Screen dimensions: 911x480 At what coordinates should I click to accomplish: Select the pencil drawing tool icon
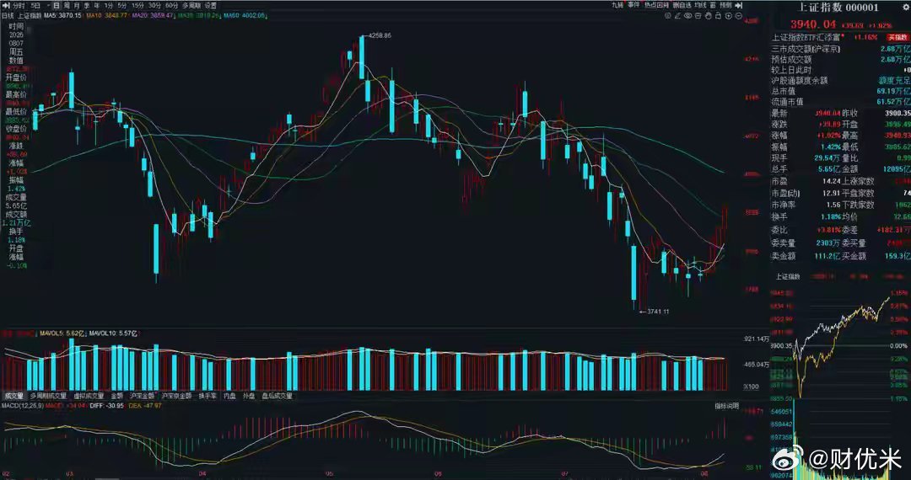tap(677, 16)
